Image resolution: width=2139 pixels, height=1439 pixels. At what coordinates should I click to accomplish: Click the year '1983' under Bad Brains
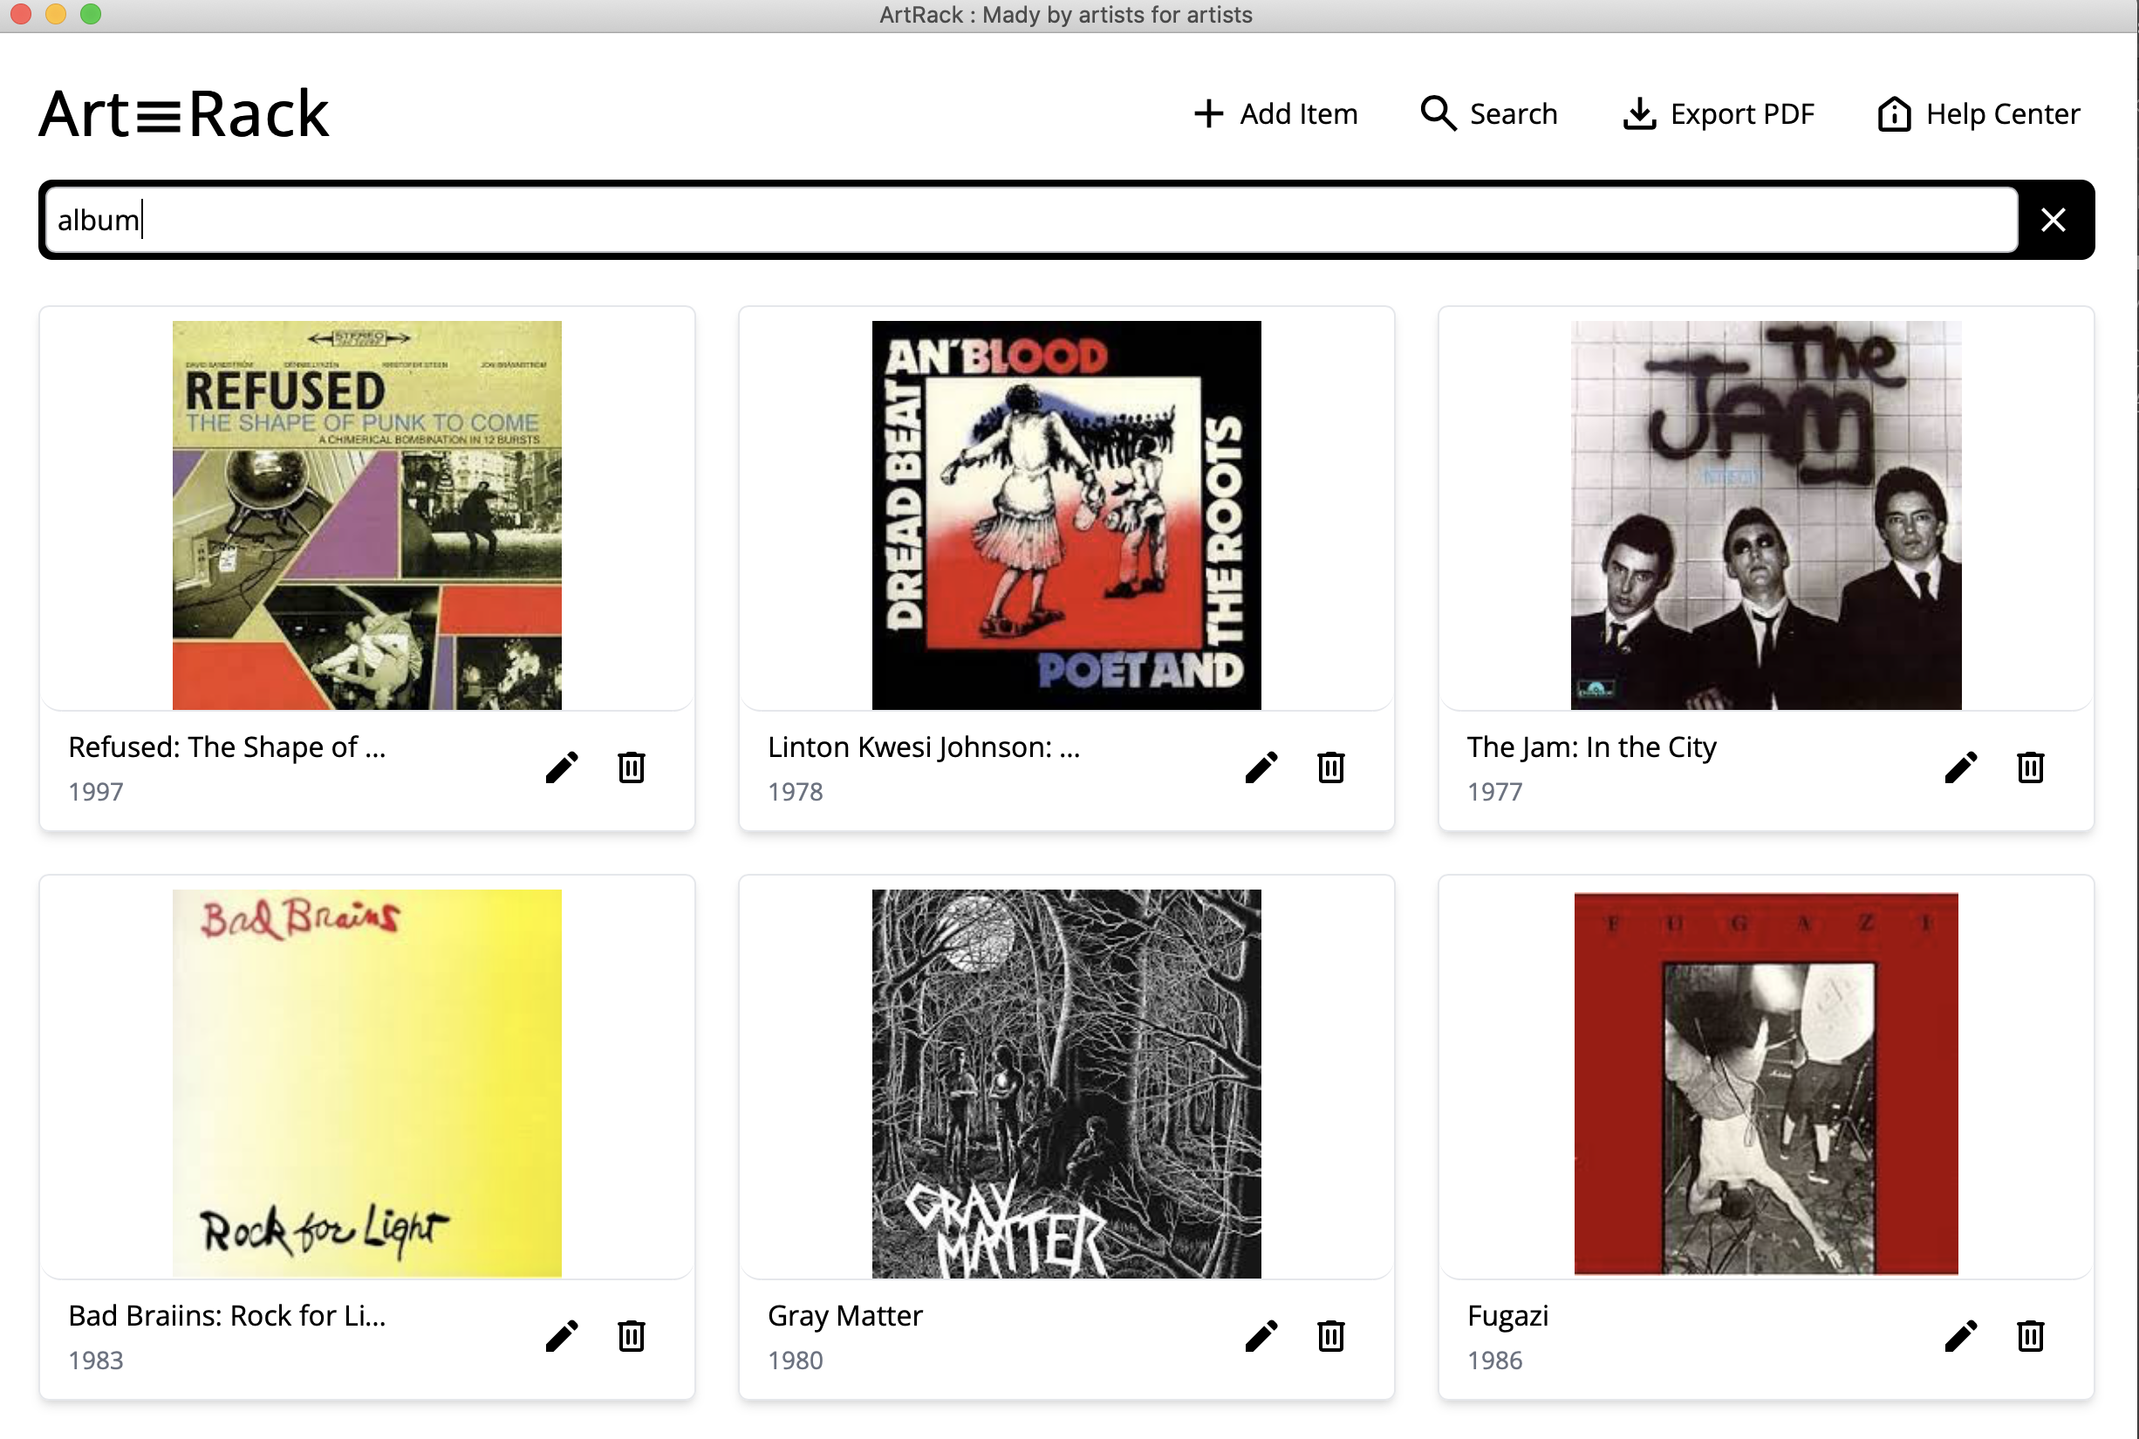pyautogui.click(x=95, y=1361)
